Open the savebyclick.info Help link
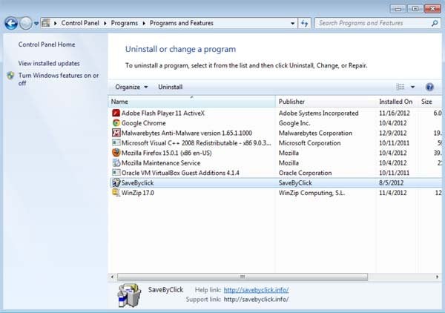 pyautogui.click(x=256, y=290)
